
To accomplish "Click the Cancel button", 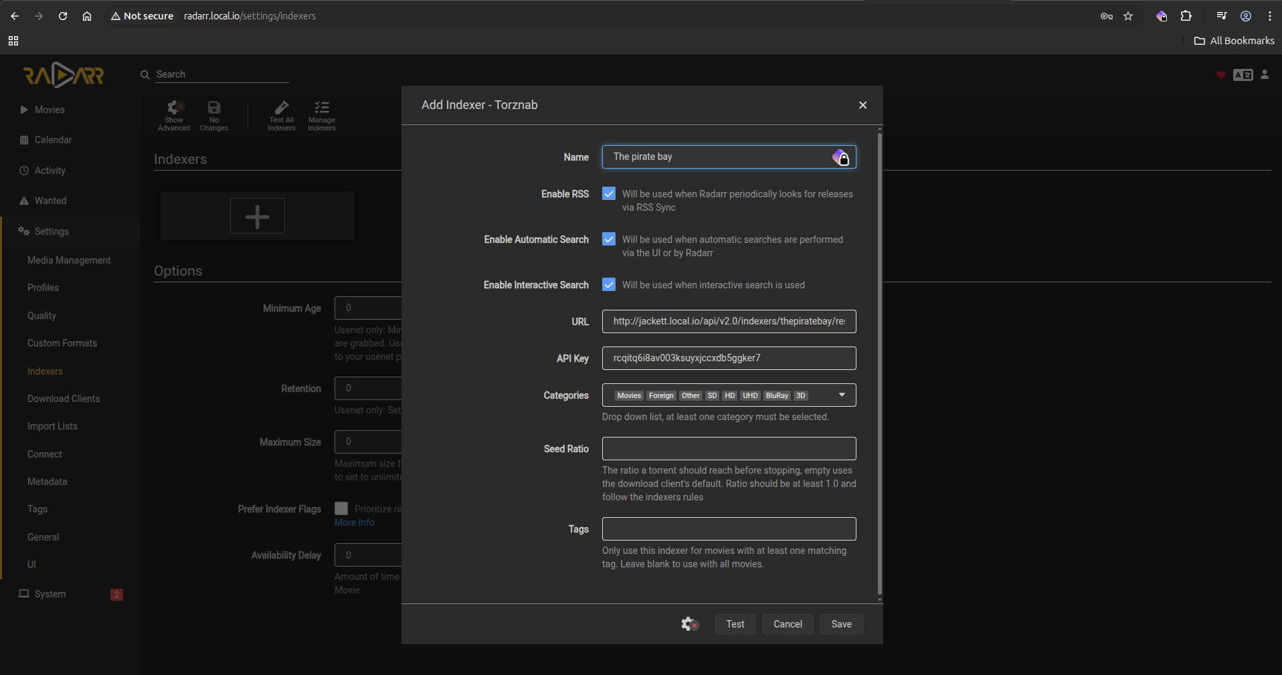I will [788, 624].
